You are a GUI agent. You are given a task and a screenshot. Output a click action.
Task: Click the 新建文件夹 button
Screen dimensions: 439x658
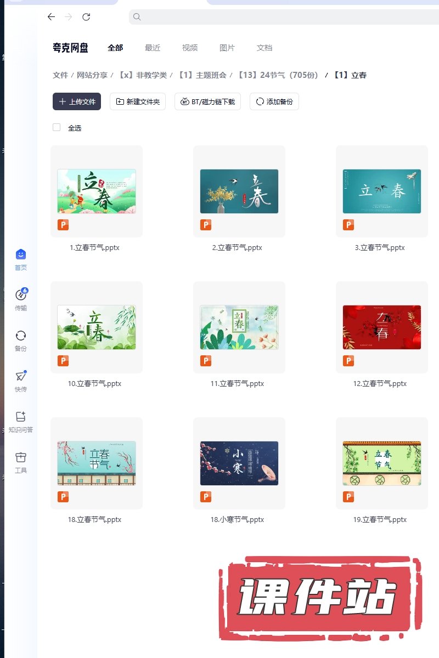pyautogui.click(x=138, y=101)
